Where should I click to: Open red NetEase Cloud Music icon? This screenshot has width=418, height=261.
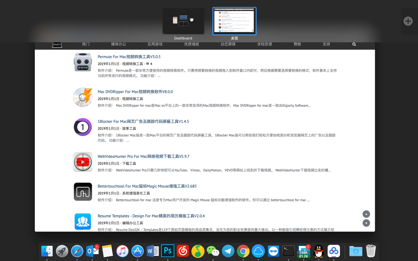[x=183, y=251]
